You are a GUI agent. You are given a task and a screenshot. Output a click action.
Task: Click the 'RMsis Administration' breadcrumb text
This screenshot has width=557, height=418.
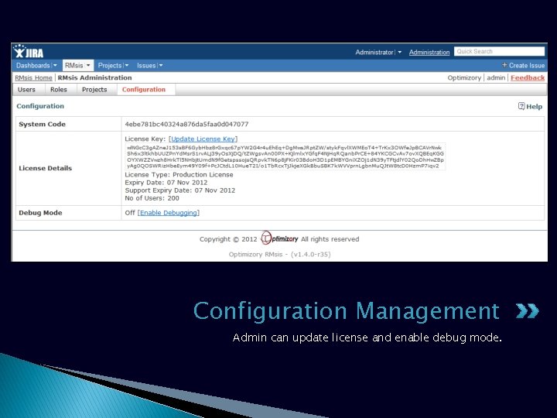[95, 78]
